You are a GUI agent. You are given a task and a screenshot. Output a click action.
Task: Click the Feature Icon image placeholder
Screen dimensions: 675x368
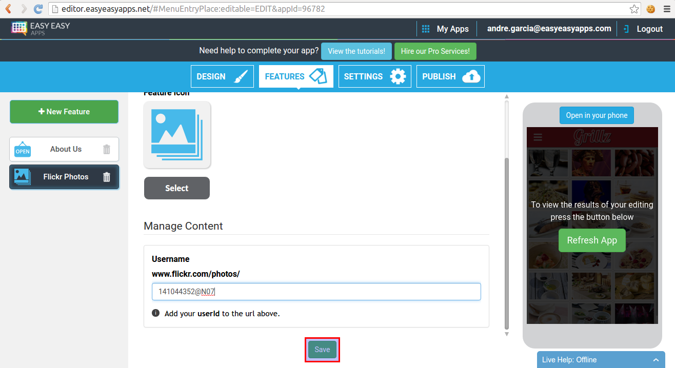(x=177, y=134)
